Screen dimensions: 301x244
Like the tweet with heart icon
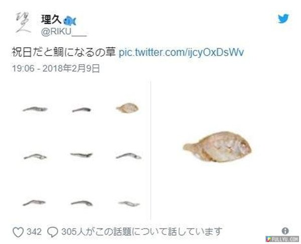coord(18,232)
